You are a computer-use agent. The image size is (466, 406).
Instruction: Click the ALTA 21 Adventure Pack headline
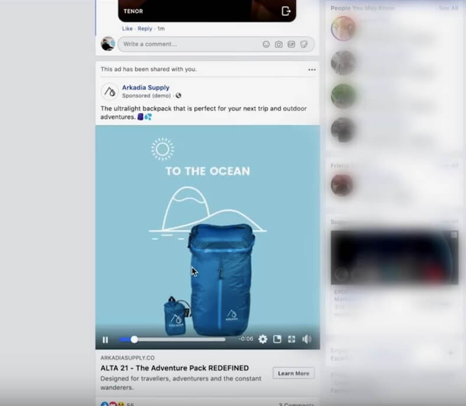click(175, 368)
